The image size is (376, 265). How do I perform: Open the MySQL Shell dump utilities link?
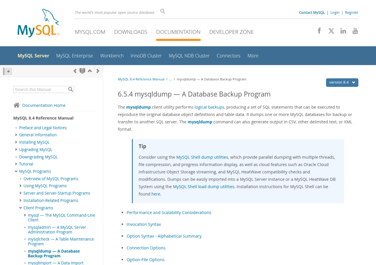pos(202,157)
